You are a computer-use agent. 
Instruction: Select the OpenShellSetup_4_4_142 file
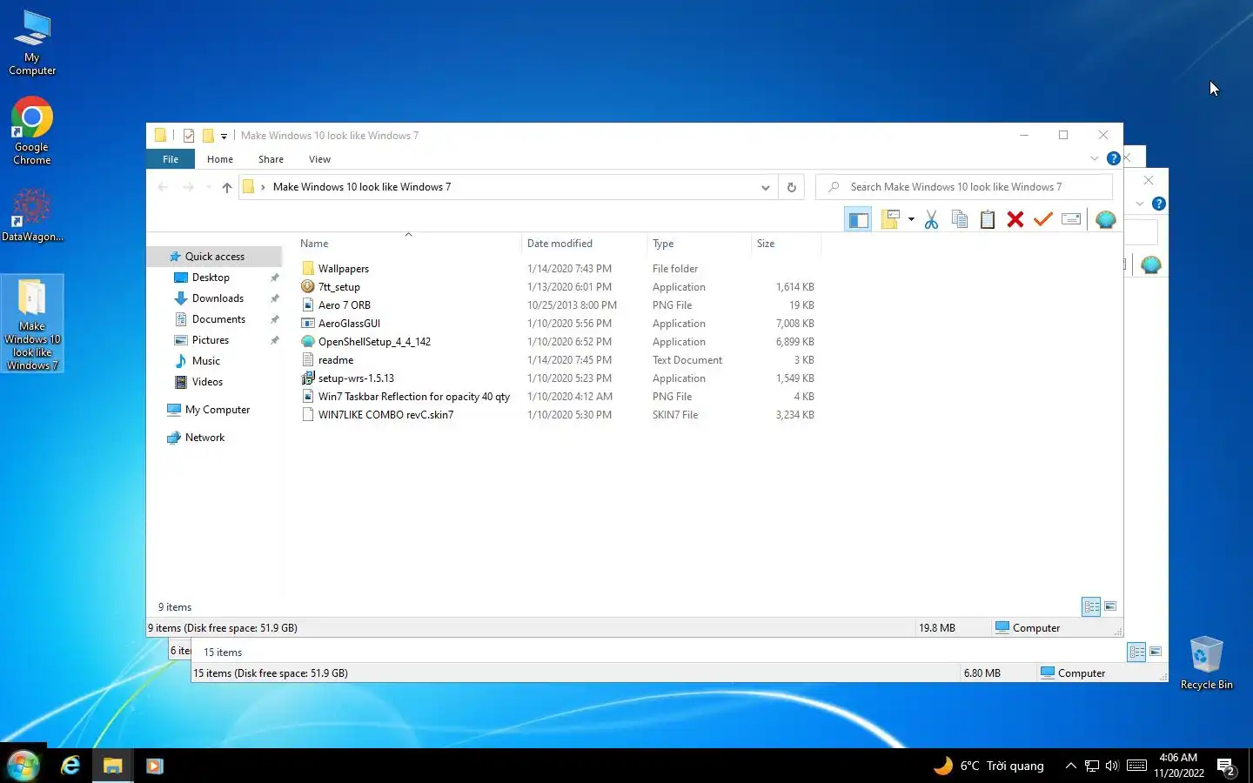click(x=374, y=342)
